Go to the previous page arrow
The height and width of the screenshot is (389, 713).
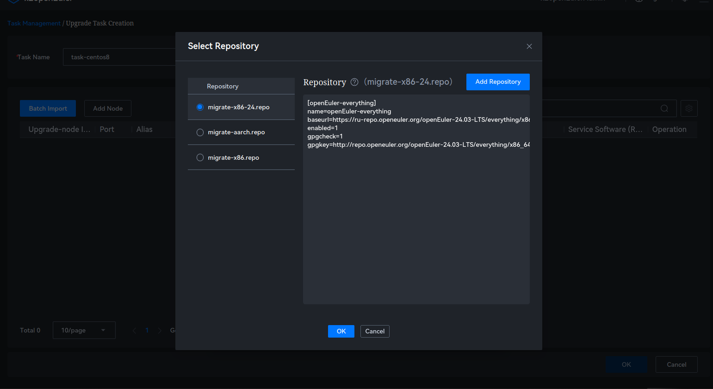click(134, 331)
